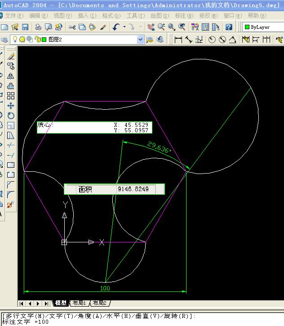Toggle viewport freeze icon for 图层2
Screen dimensions: 284x326
pyautogui.click(x=30, y=39)
